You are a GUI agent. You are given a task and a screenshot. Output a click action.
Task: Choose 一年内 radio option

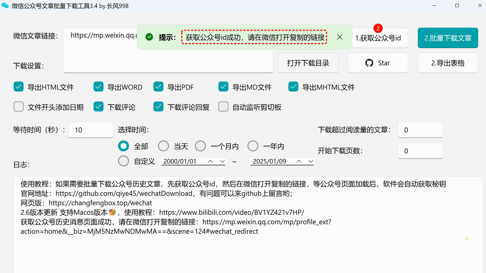pos(253,146)
